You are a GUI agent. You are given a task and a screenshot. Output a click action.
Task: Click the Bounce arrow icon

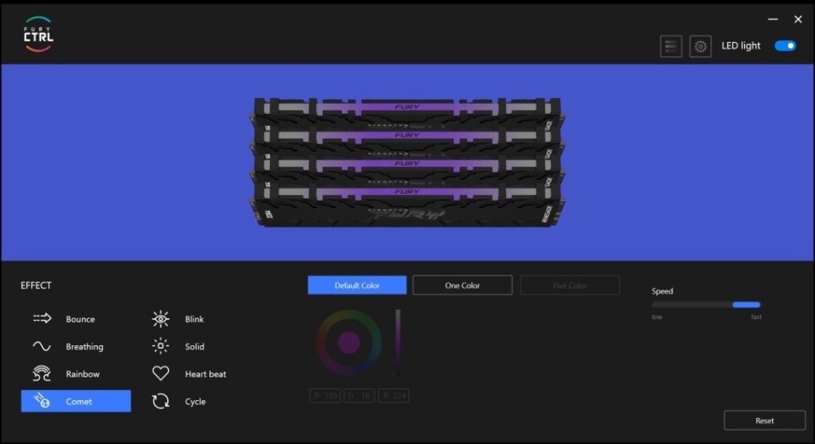pos(42,318)
